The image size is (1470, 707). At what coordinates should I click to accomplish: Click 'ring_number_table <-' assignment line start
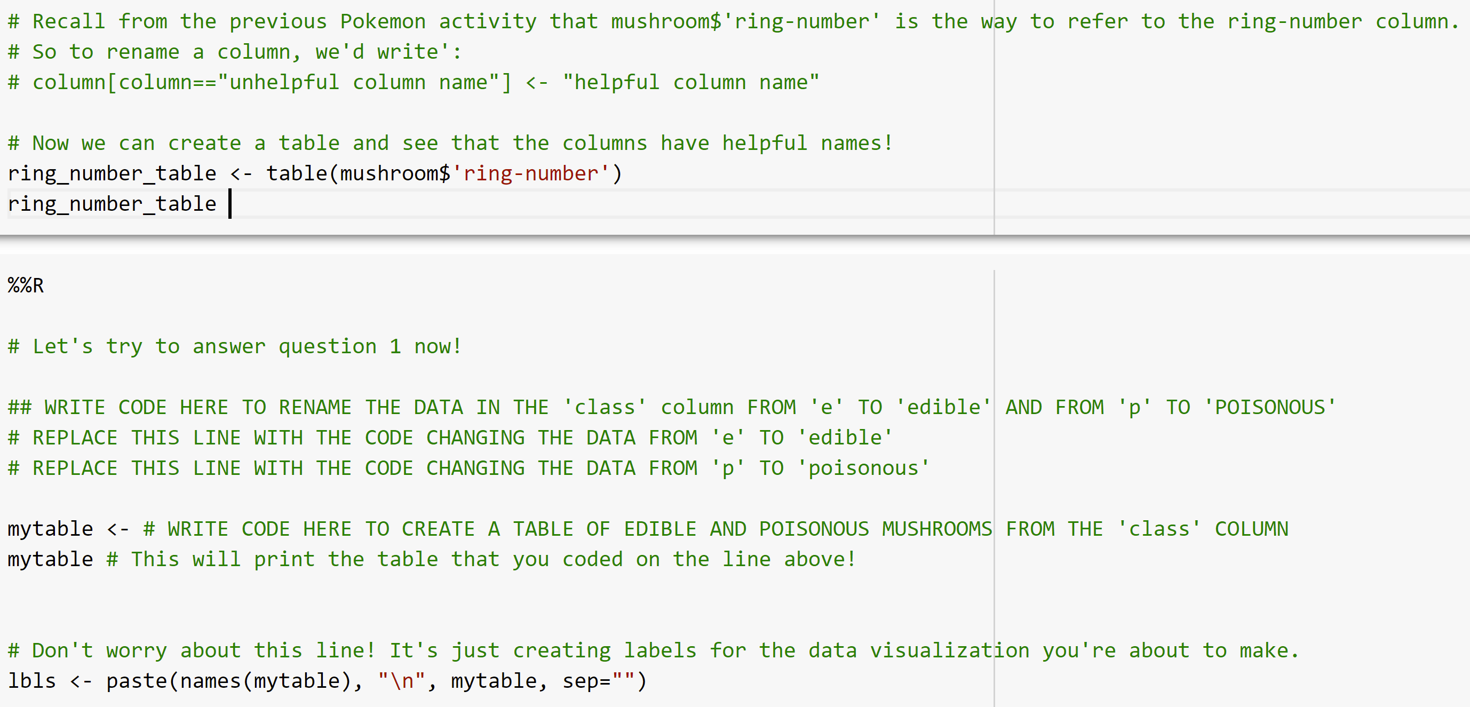pyautogui.click(x=129, y=173)
